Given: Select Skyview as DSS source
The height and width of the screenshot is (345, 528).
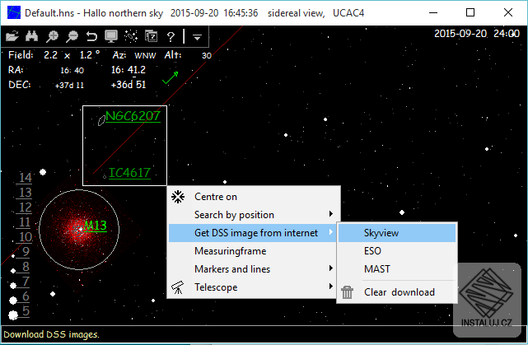Looking at the screenshot, I should 397,233.
